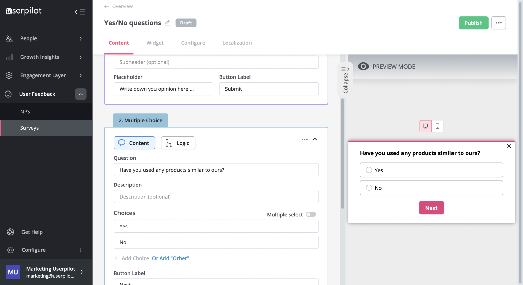Select the User Feedback smiley icon
523x285 pixels.
click(x=8, y=94)
